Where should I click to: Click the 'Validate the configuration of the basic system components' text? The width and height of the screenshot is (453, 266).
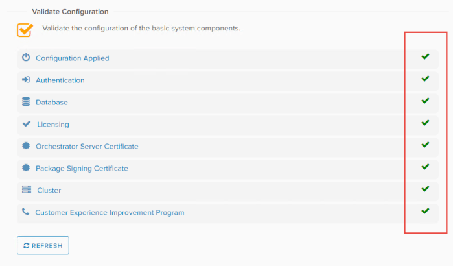(141, 29)
